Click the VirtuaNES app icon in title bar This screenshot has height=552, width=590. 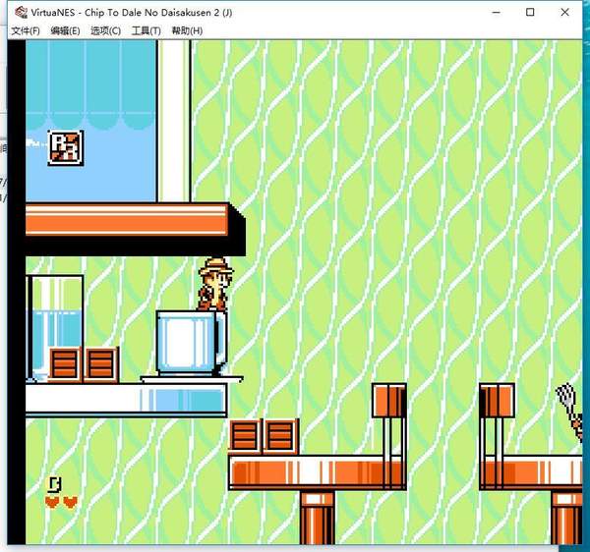[x=21, y=13]
